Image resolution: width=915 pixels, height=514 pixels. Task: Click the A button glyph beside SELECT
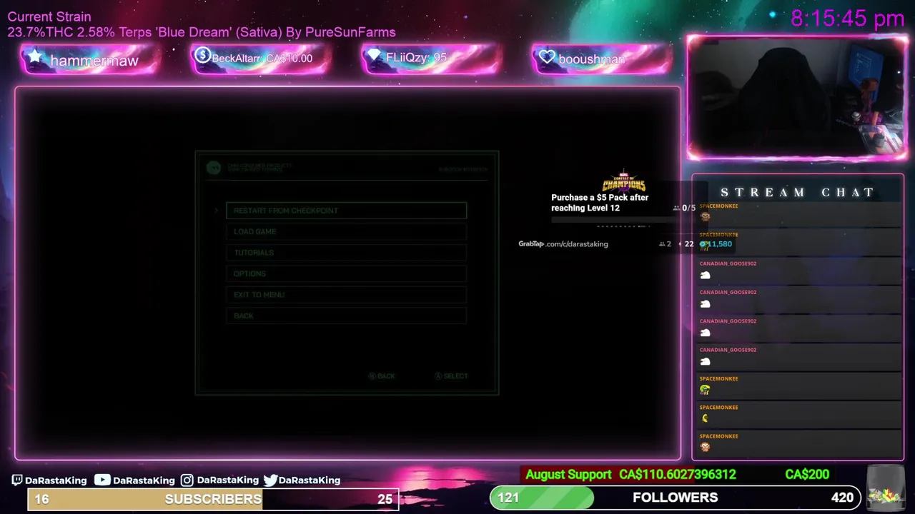pyautogui.click(x=438, y=376)
